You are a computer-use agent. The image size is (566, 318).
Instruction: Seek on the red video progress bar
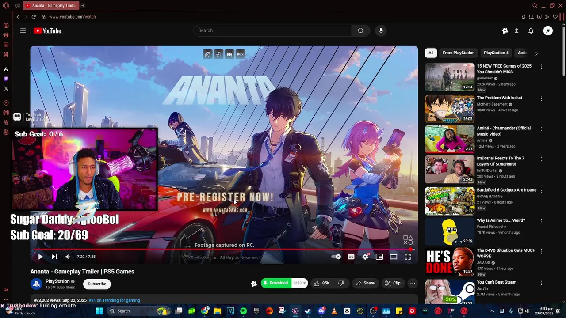(224, 249)
